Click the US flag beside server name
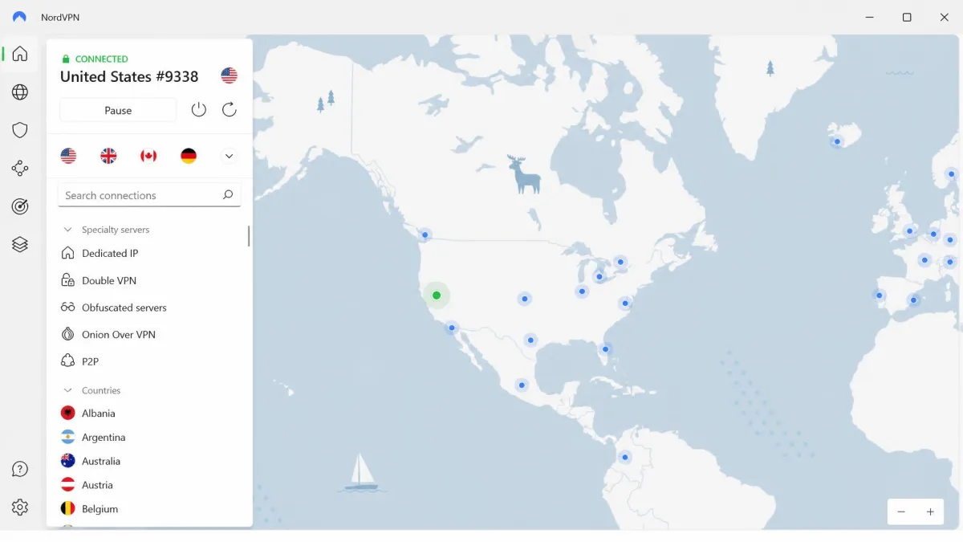 (230, 76)
